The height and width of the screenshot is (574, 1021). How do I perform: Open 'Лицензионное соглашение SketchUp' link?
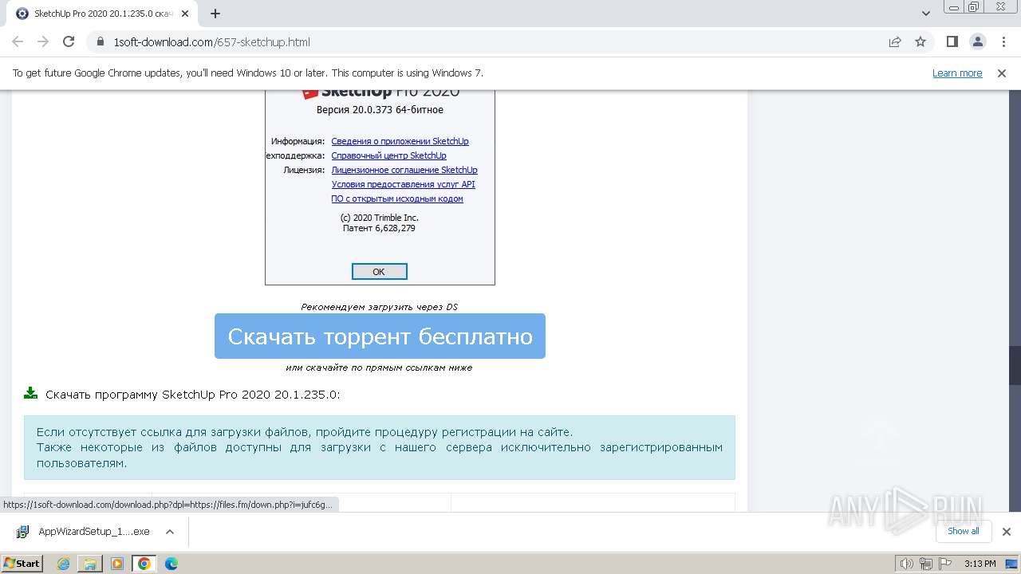pyautogui.click(x=404, y=170)
